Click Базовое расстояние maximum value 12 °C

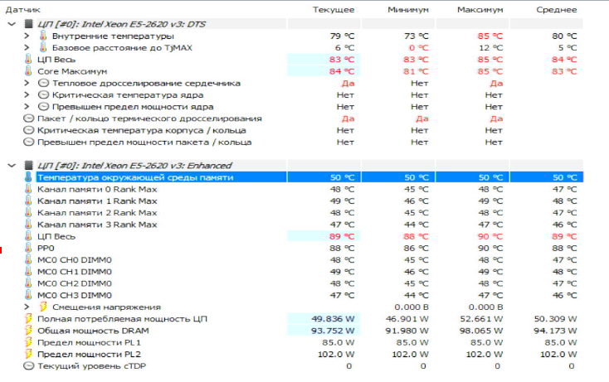490,48
